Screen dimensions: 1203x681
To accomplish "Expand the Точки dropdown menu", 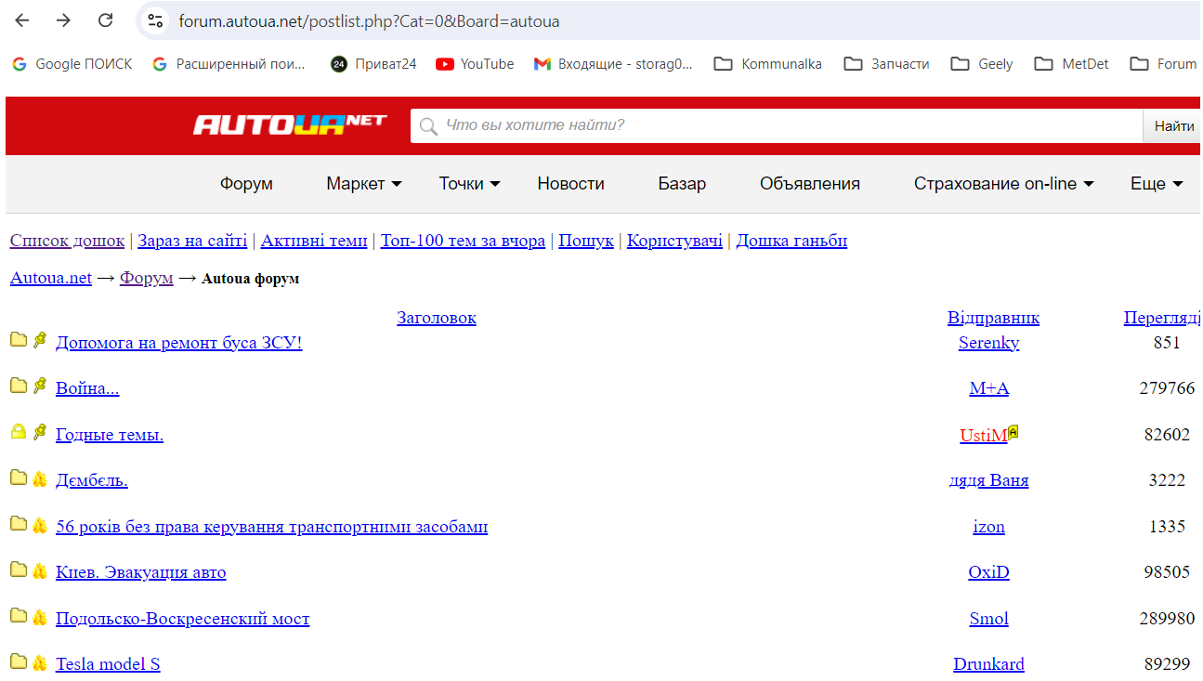I will pos(469,184).
